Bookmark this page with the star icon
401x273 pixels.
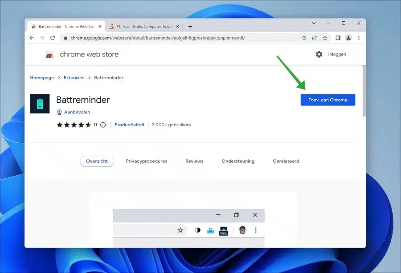point(325,38)
